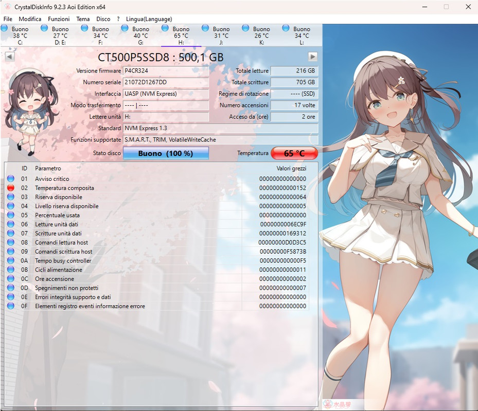Click status icon for Comandi scrittura host
The image size is (478, 411).
pos(11,251)
